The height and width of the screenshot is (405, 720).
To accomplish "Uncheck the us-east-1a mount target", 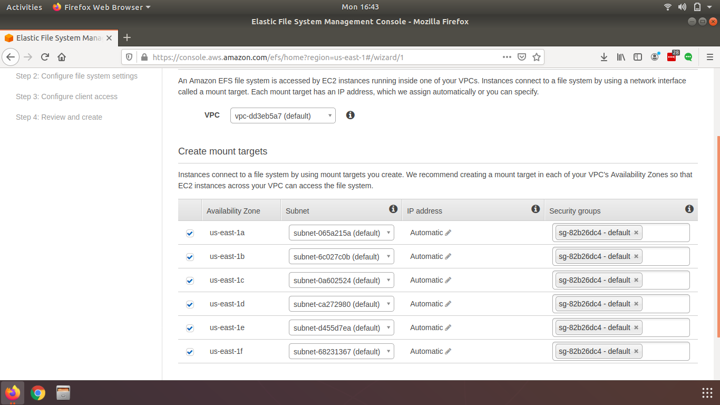I will pyautogui.click(x=190, y=233).
